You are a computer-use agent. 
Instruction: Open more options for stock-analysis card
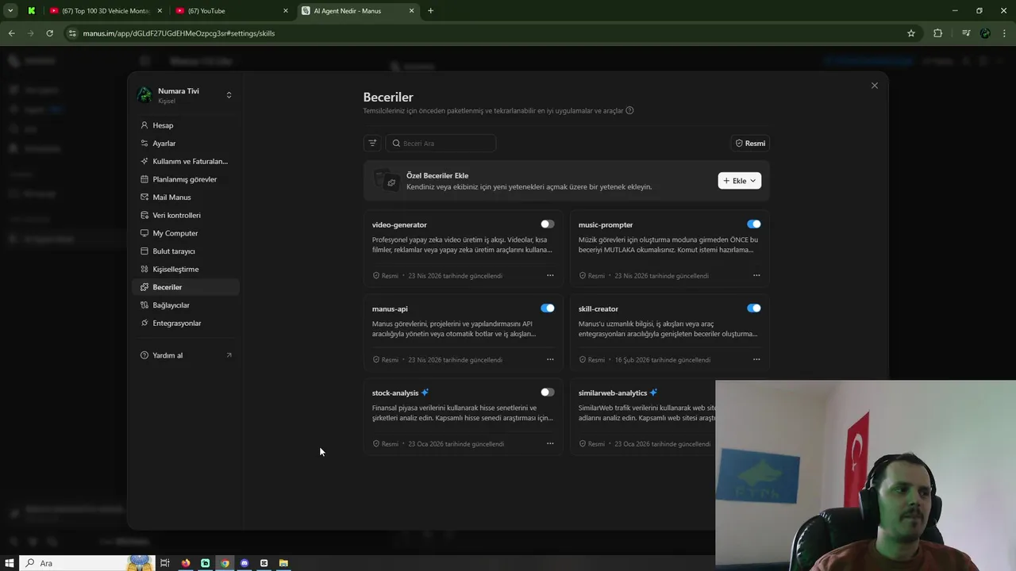click(x=550, y=443)
